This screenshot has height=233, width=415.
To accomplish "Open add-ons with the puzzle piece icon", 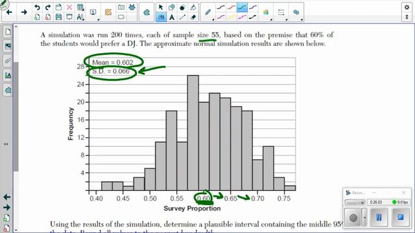I will [147, 12].
